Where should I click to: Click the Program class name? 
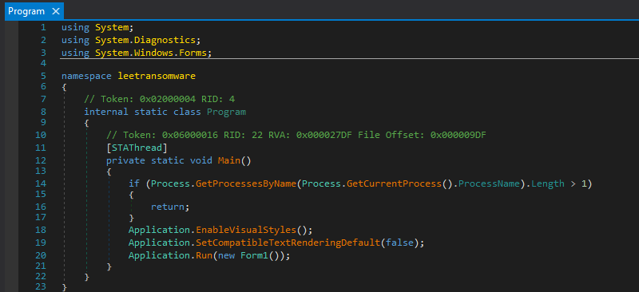(x=226, y=112)
